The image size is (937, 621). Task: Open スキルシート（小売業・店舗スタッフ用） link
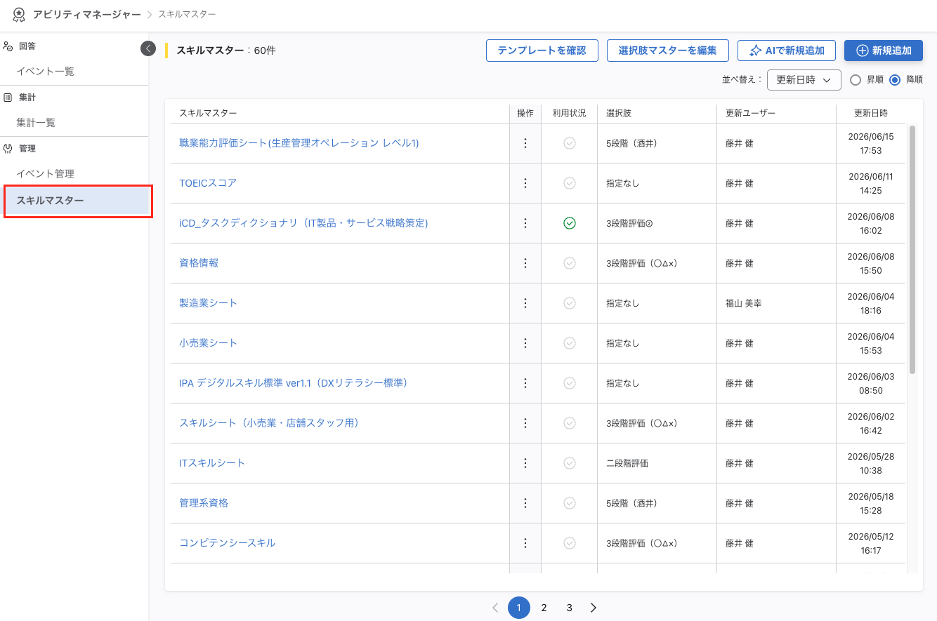coord(269,423)
